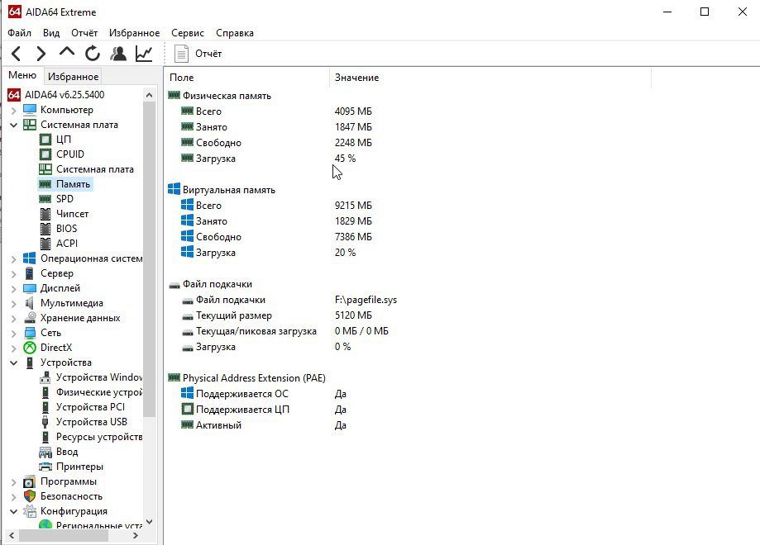This screenshot has height=545, width=760.
Task: Click the Отчёт report toolbar button
Action: click(198, 53)
